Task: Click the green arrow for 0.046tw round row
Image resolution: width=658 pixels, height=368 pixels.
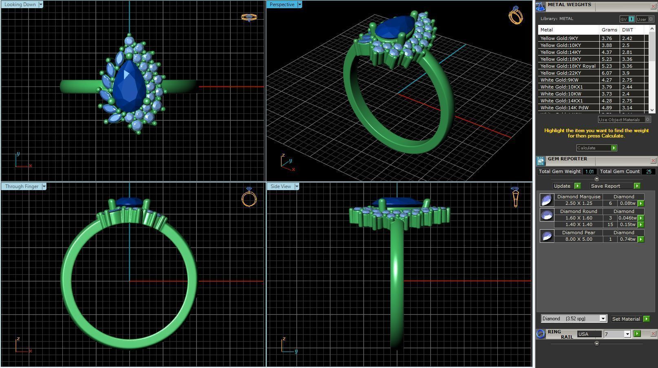Action: coord(641,218)
